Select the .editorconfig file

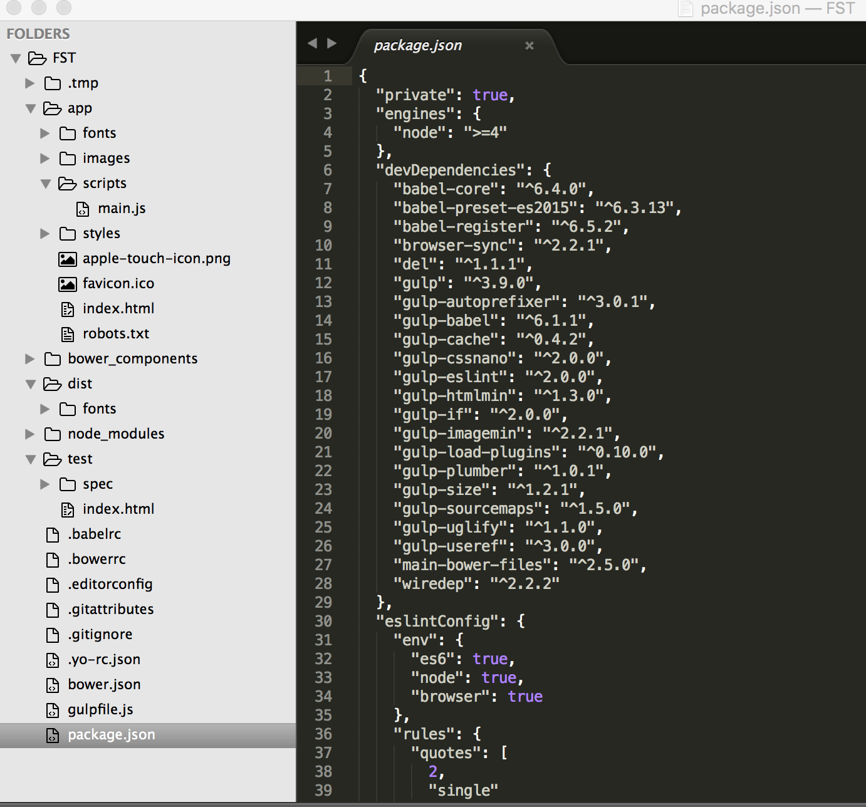110,584
